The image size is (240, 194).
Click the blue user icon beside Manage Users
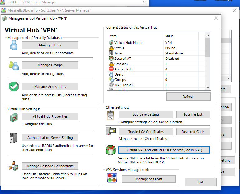click(14, 45)
